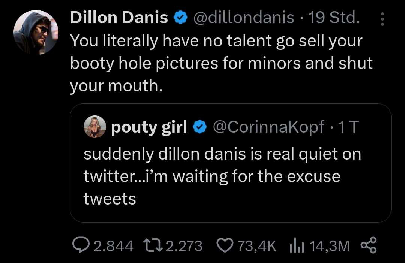This screenshot has width=405, height=263.
Task: Open pouty girl's small avatar
Action: [94, 128]
